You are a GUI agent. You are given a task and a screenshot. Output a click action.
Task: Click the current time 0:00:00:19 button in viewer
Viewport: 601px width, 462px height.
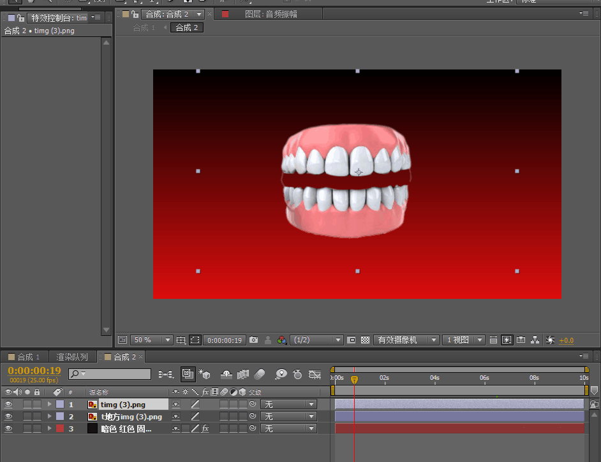coord(225,340)
